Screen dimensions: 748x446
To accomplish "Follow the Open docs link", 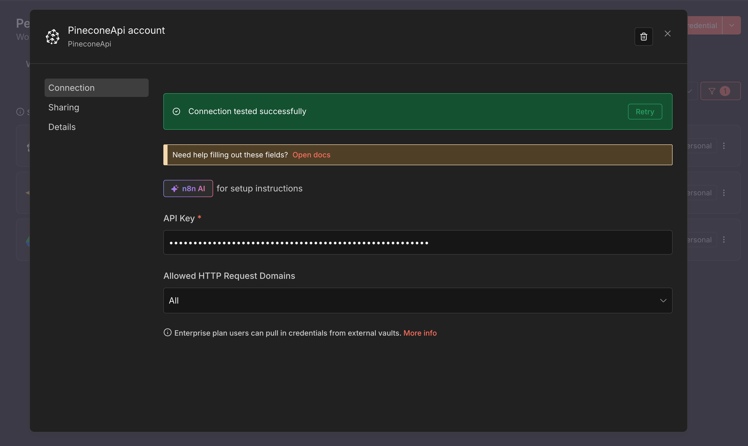I will point(311,155).
